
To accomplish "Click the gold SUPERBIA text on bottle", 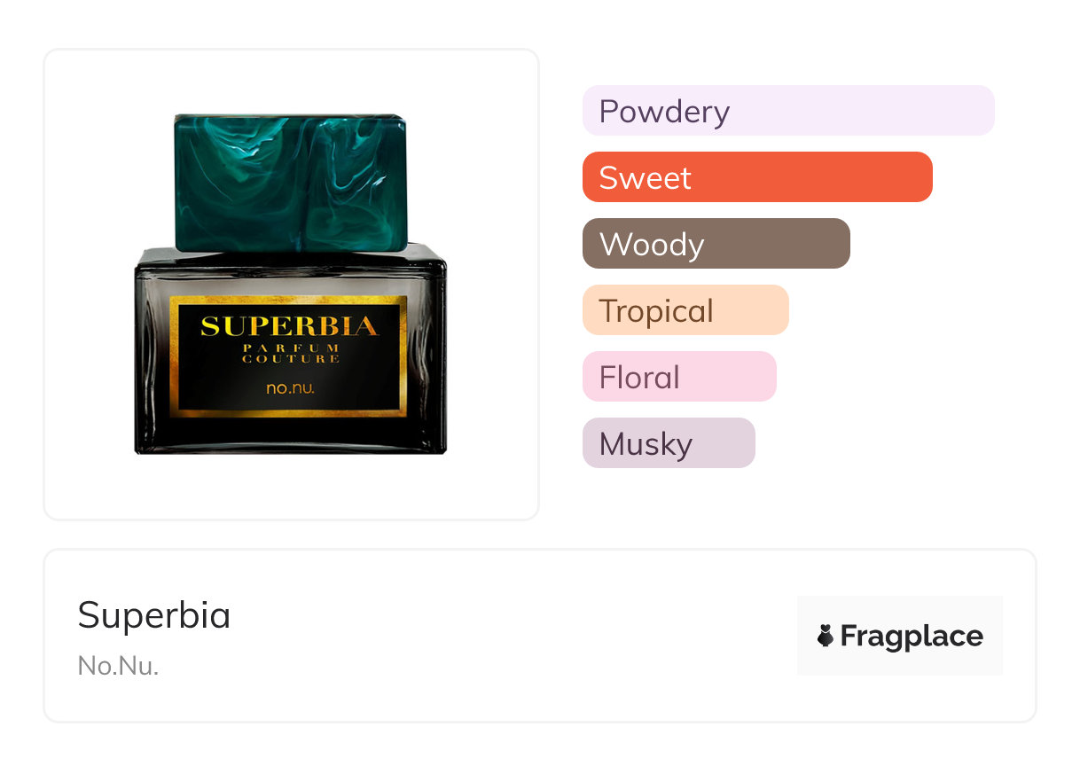I will pos(289,325).
